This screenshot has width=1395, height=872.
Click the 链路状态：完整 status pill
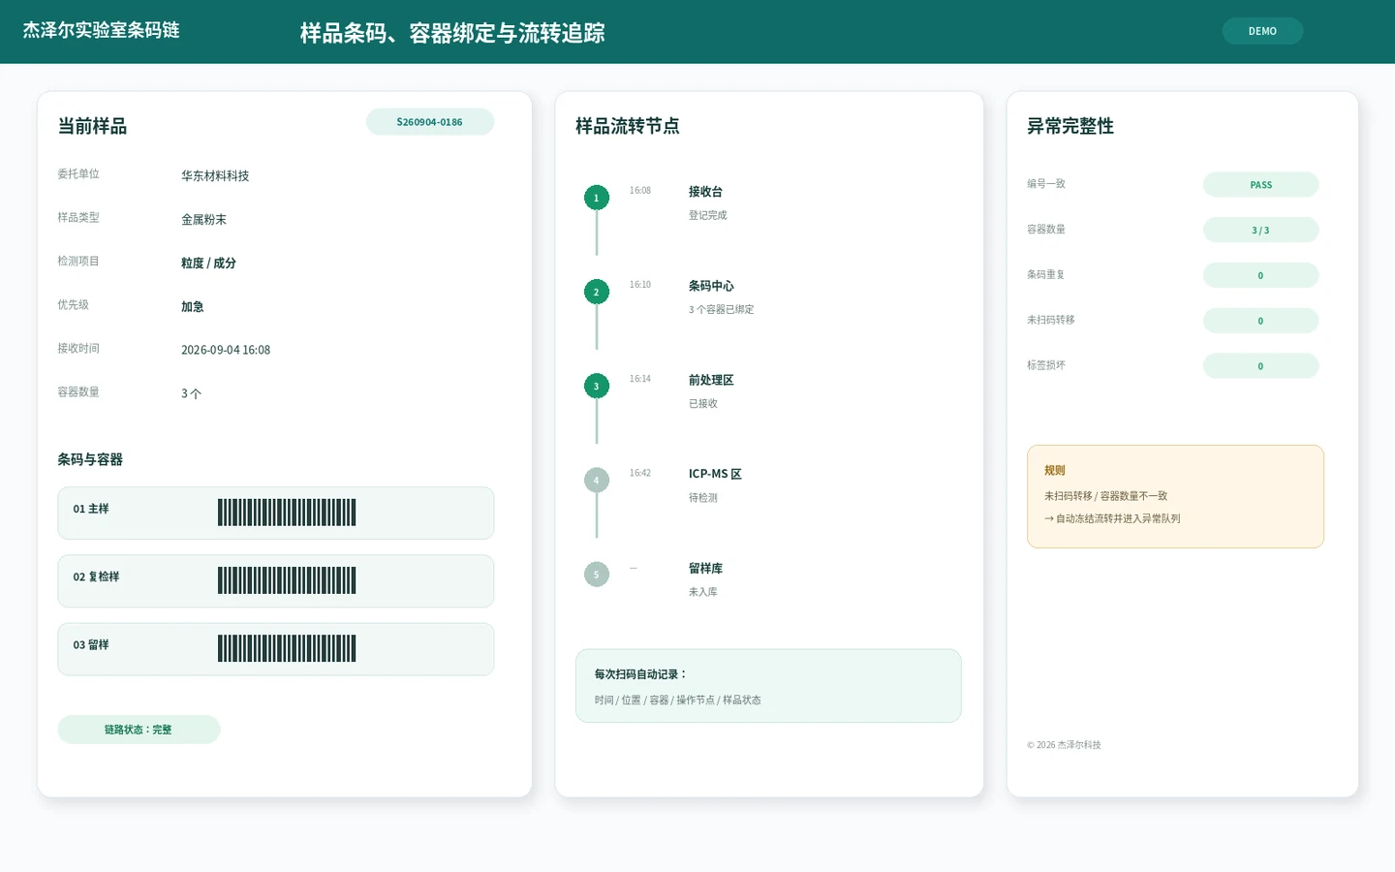tap(139, 730)
